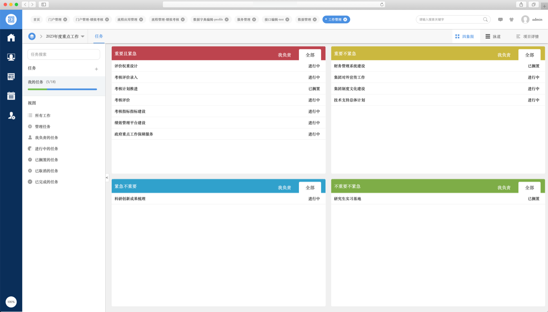Collapse the left task panel arrow
Viewport: 548px width, 312px height.
107,178
